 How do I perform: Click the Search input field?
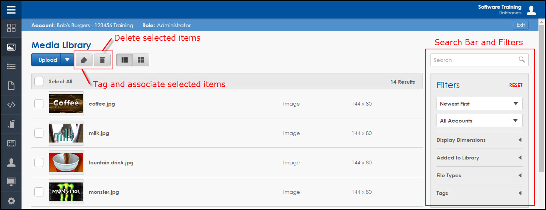pos(475,60)
